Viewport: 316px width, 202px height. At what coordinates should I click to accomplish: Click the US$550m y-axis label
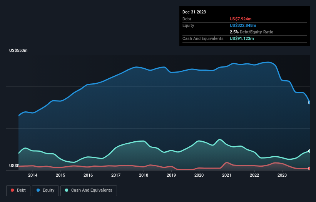coord(18,50)
